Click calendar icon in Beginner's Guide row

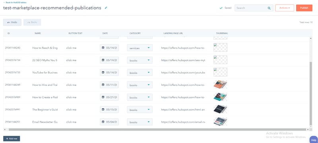(x=103, y=110)
